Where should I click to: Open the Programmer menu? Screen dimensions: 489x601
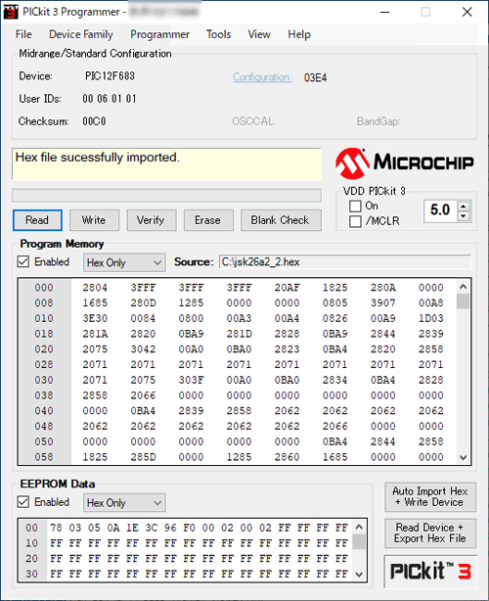[159, 34]
